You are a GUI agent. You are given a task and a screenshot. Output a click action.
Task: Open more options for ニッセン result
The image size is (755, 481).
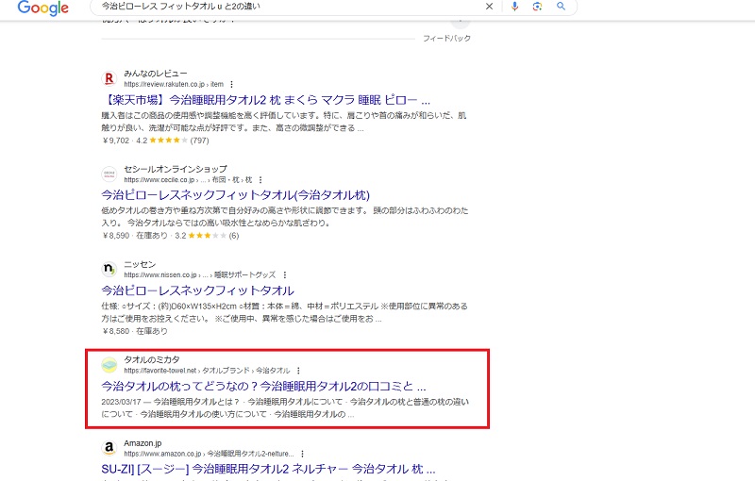(x=285, y=274)
